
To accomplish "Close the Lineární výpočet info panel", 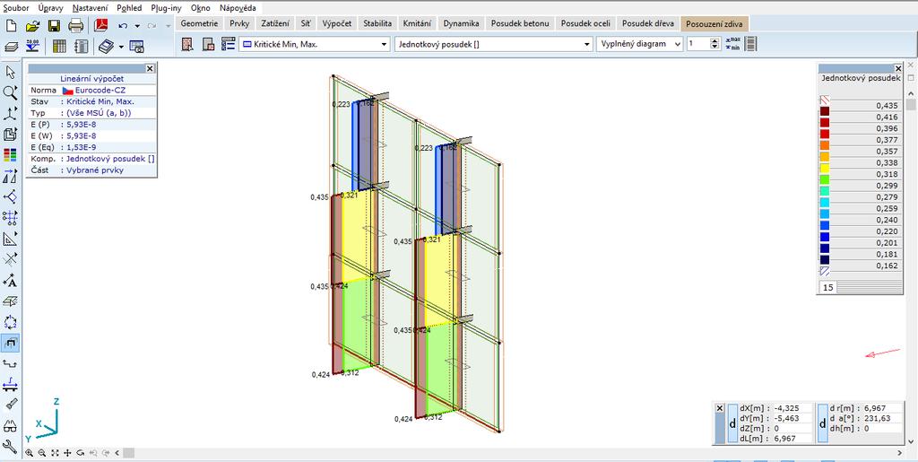I will tap(150, 68).
